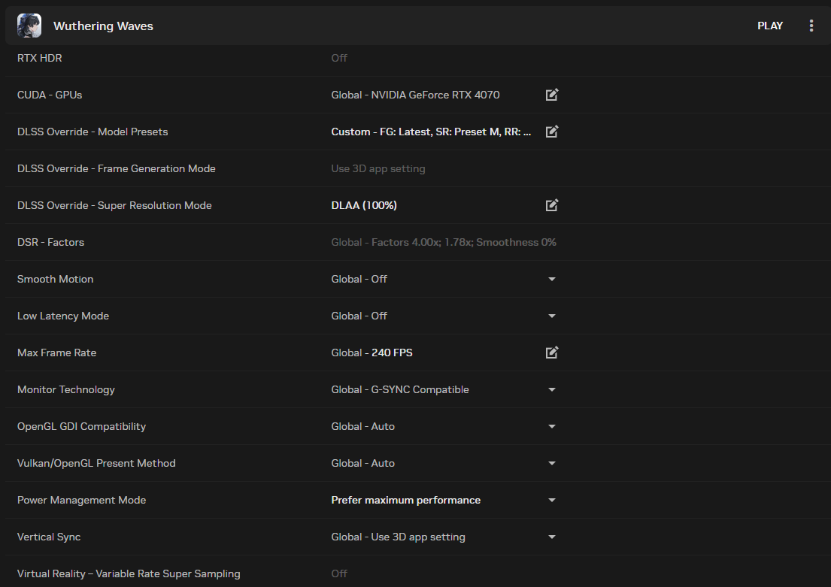Click the 'Global - 240 FPS' value
Image resolution: width=831 pixels, height=587 pixels.
coord(372,353)
